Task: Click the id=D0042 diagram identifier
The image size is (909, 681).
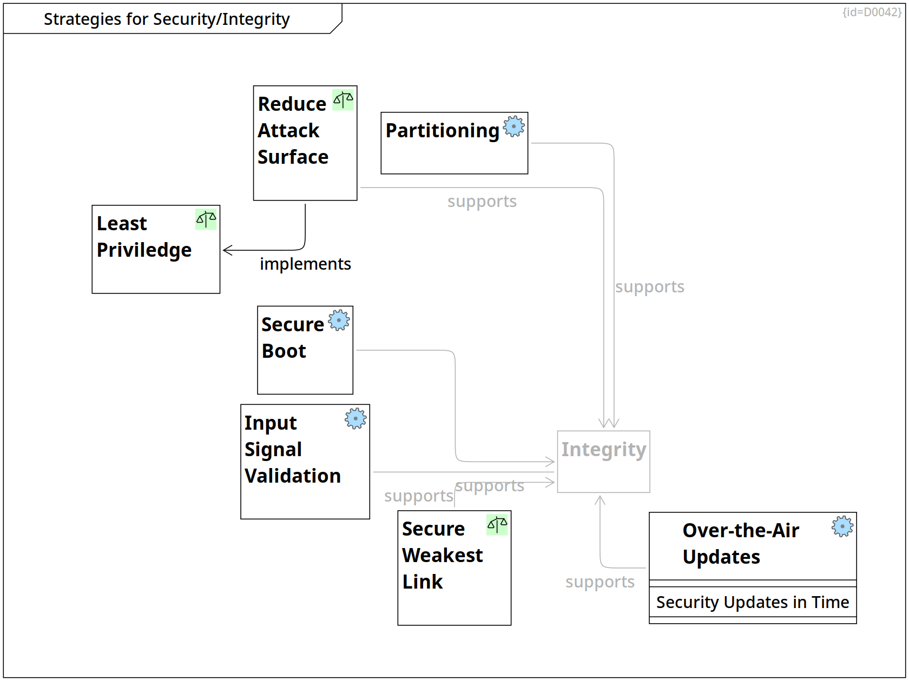Action: pos(872,12)
